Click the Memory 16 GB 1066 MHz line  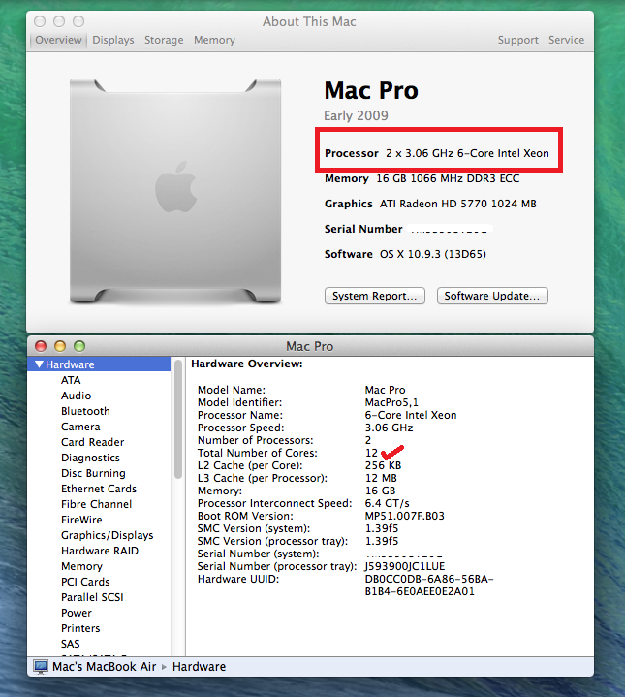tap(422, 178)
